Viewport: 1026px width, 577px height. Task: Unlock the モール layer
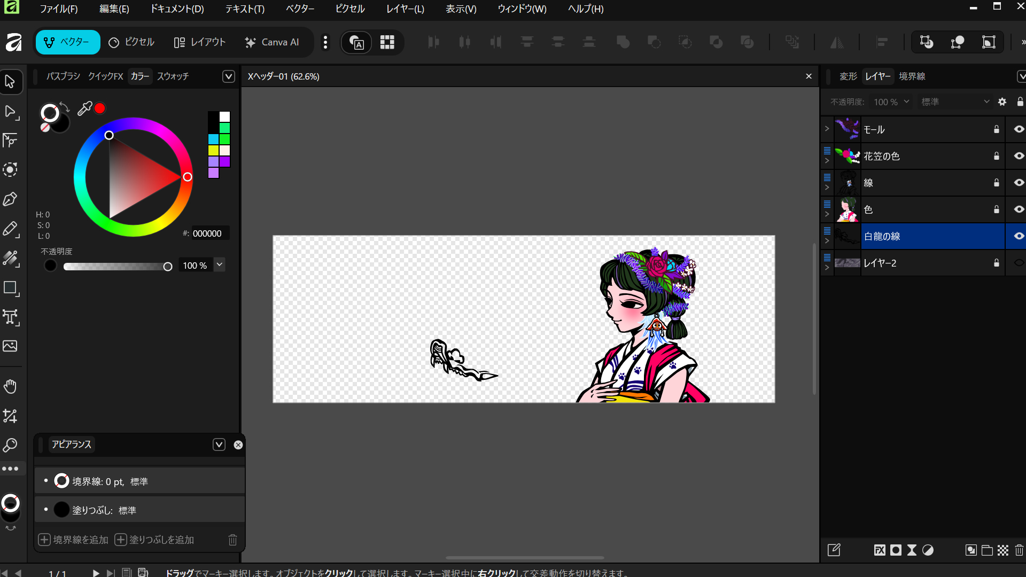coord(997,129)
